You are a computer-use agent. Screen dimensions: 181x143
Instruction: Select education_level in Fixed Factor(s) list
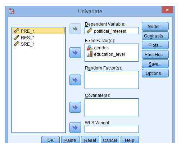tap(112, 54)
